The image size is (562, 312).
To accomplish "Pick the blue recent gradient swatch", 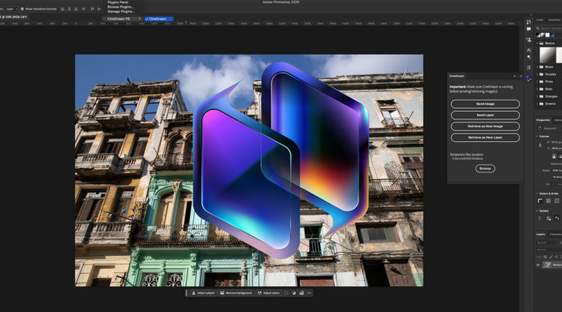I will 552,35.
